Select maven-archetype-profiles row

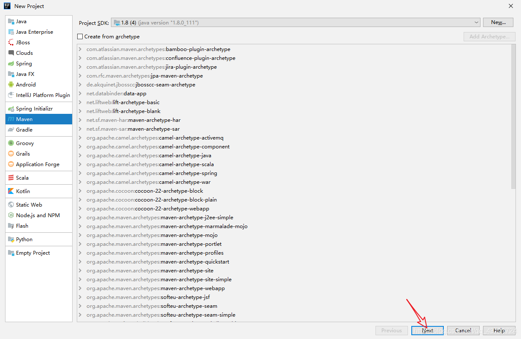tap(294, 253)
